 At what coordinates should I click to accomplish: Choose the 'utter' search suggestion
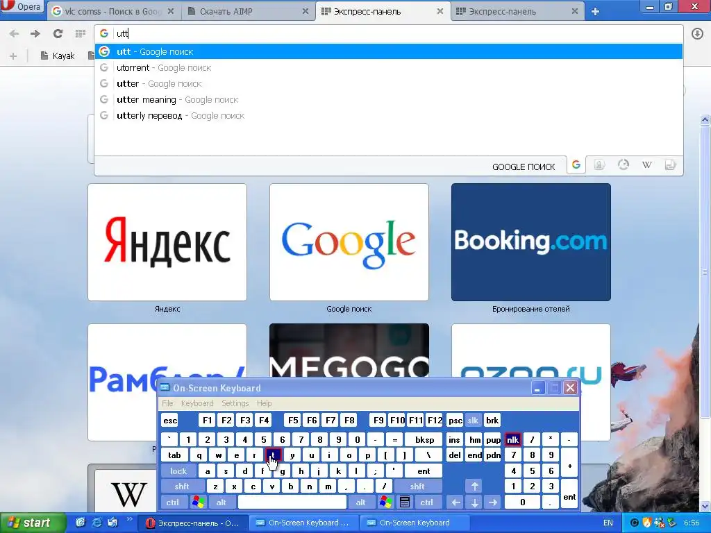pyautogui.click(x=389, y=83)
